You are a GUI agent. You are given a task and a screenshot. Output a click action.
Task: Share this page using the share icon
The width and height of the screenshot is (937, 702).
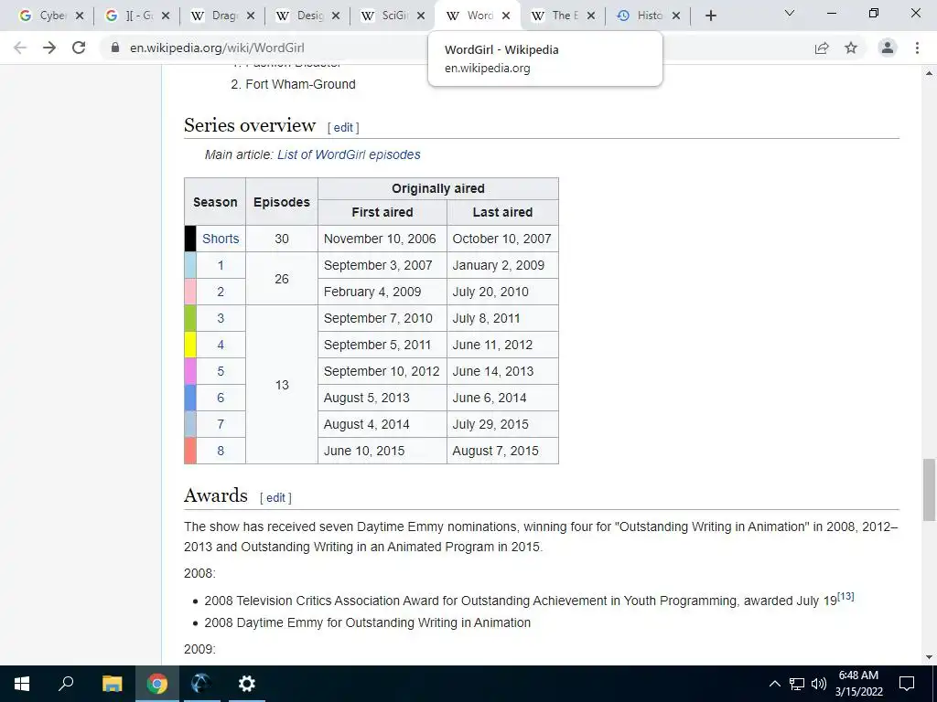(822, 48)
